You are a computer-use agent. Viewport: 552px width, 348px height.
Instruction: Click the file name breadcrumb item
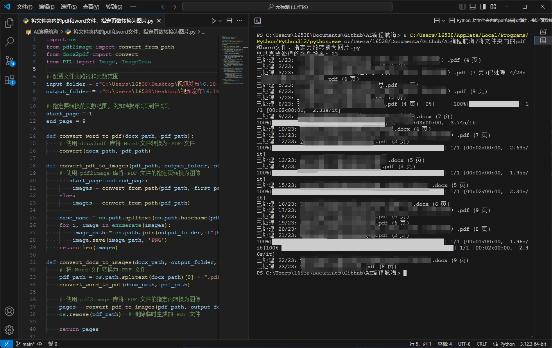pos(134,32)
